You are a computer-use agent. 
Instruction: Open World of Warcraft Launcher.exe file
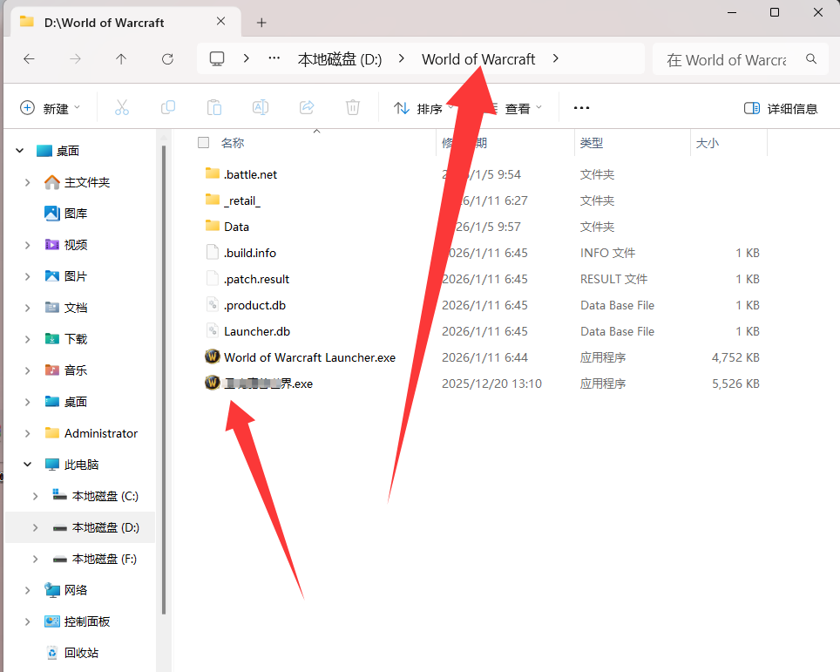click(308, 357)
